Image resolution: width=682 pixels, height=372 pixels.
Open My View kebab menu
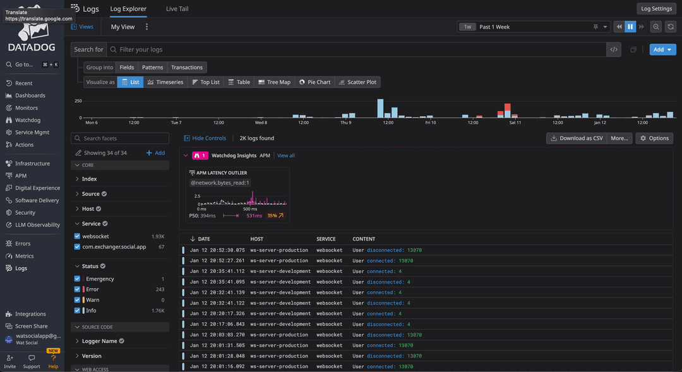[147, 27]
